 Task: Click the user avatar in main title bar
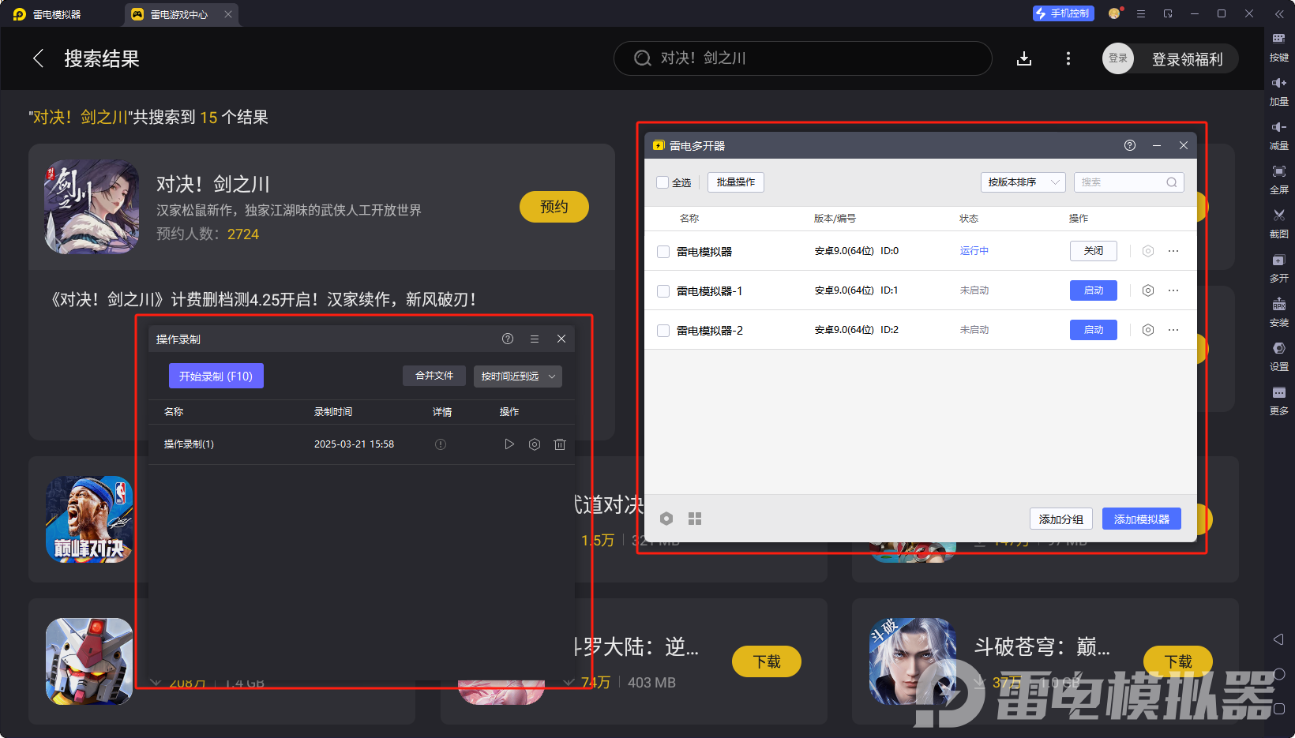(1114, 13)
